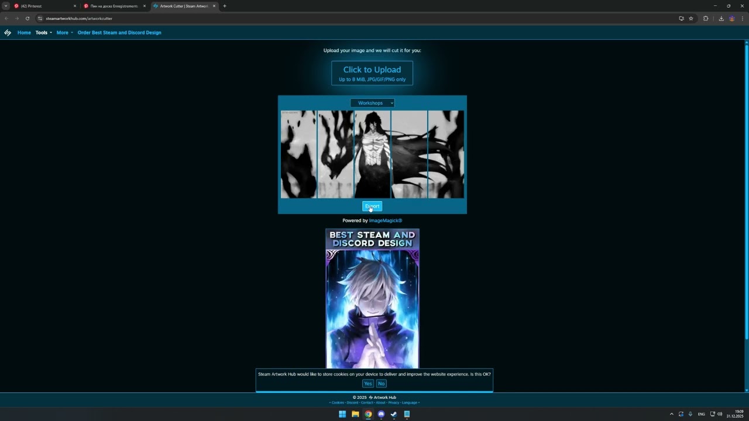
Task: Click the install app icon in address bar
Action: click(681, 18)
